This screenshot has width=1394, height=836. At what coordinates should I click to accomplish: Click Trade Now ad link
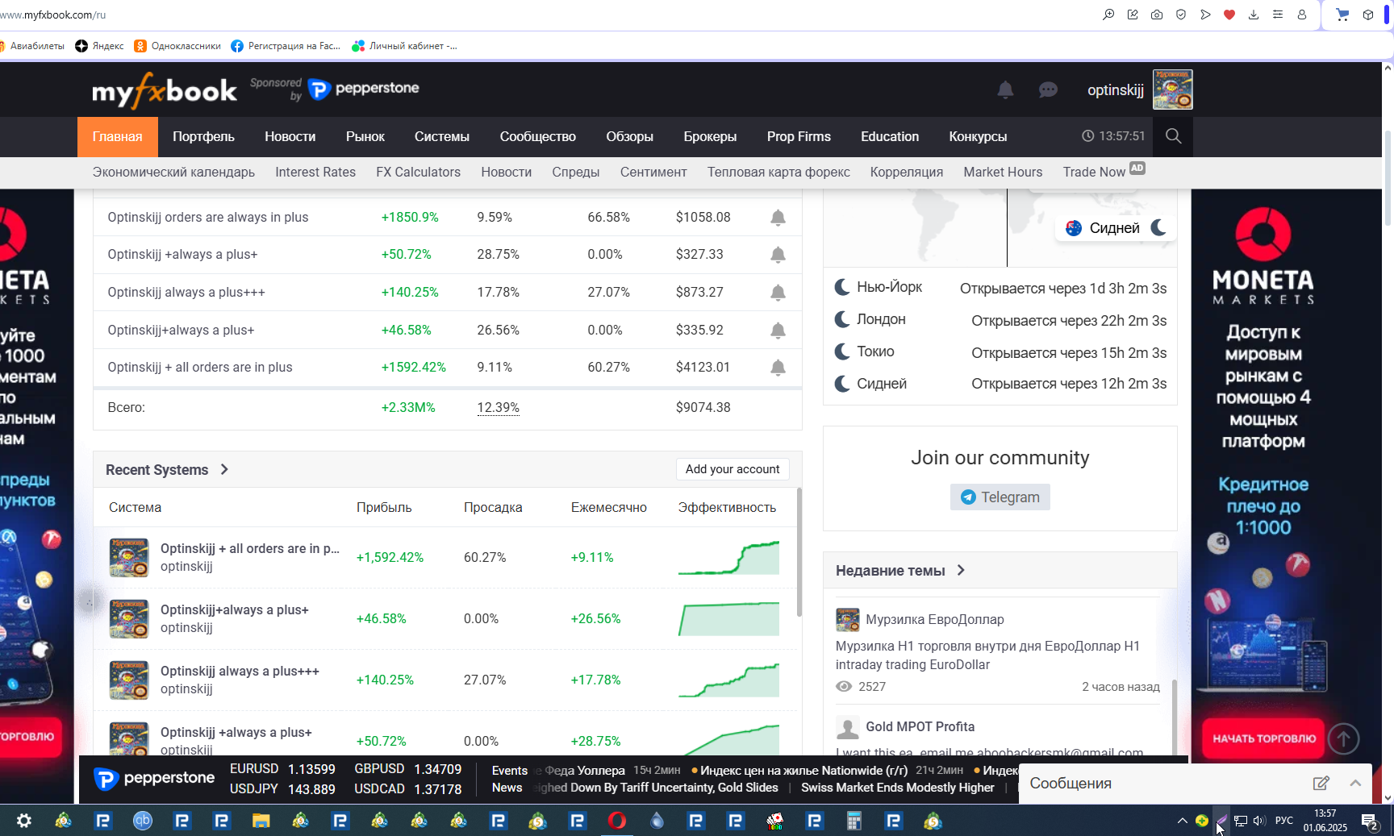click(1094, 172)
